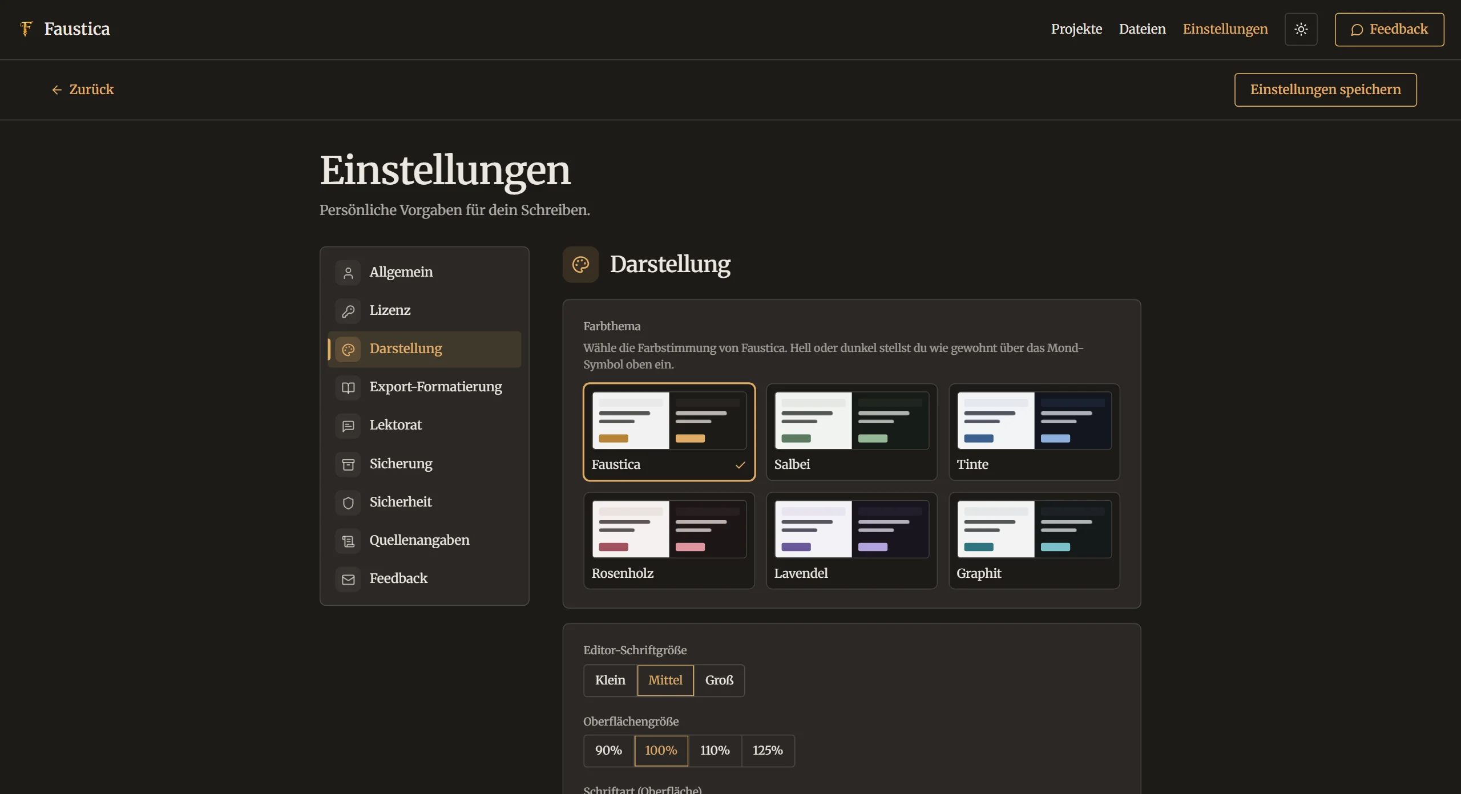The image size is (1461, 794).
Task: Choose the Salbei color theme
Action: [x=851, y=432]
